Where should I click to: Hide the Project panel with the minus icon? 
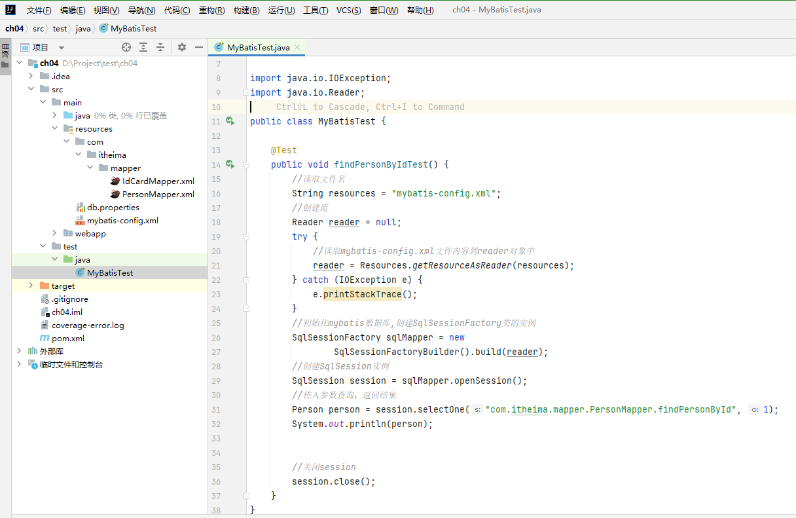pyautogui.click(x=199, y=47)
